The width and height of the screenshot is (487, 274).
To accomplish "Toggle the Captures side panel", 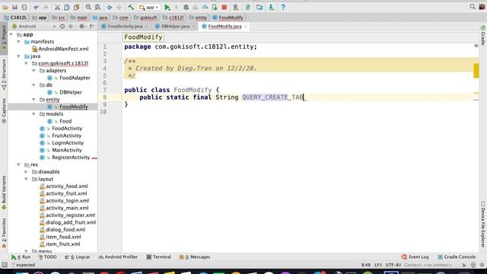I will click(4, 111).
